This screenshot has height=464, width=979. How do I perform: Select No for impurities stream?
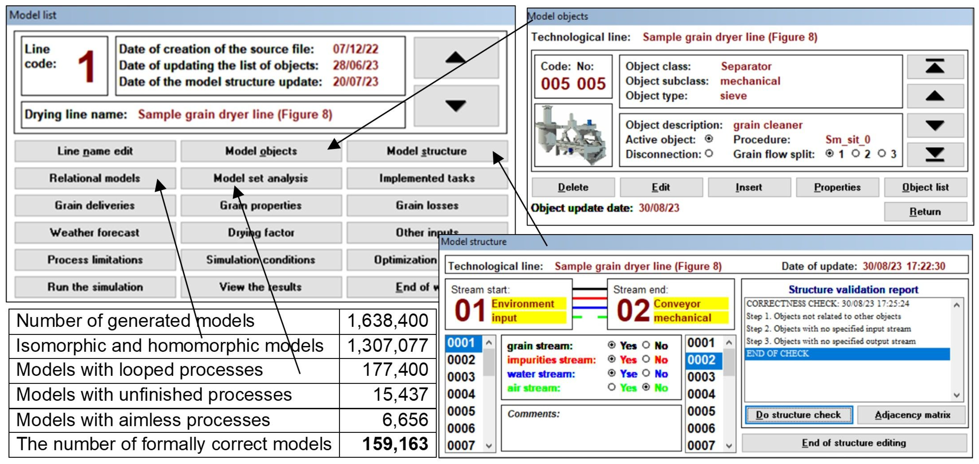pyautogui.click(x=646, y=359)
